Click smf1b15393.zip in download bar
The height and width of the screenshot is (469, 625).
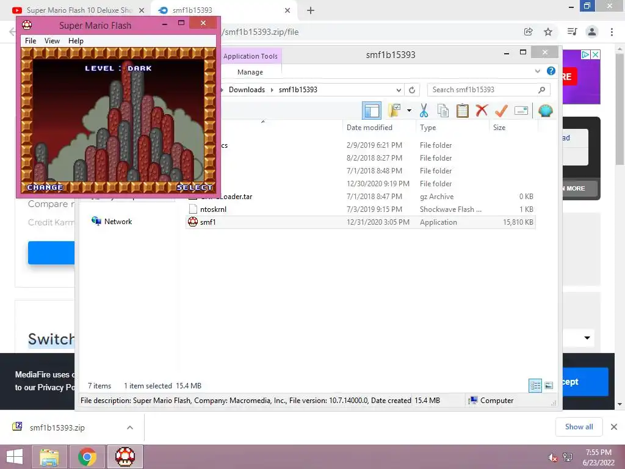coord(57,427)
